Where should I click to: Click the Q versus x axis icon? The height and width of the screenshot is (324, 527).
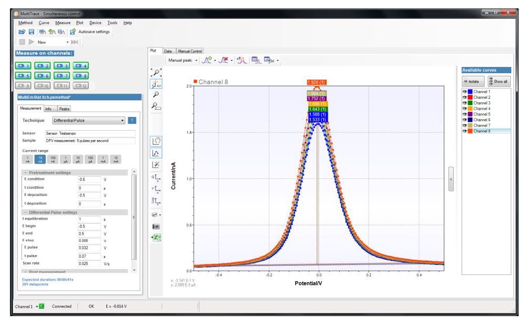pos(156,178)
